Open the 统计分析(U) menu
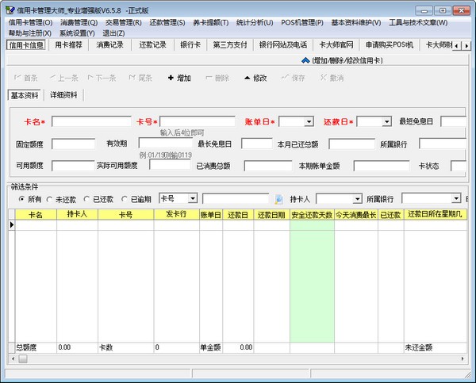 pos(255,22)
